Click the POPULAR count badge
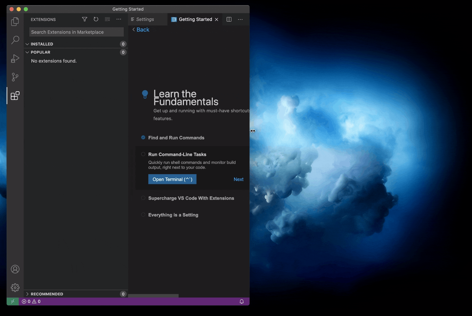472x316 pixels. click(x=123, y=52)
